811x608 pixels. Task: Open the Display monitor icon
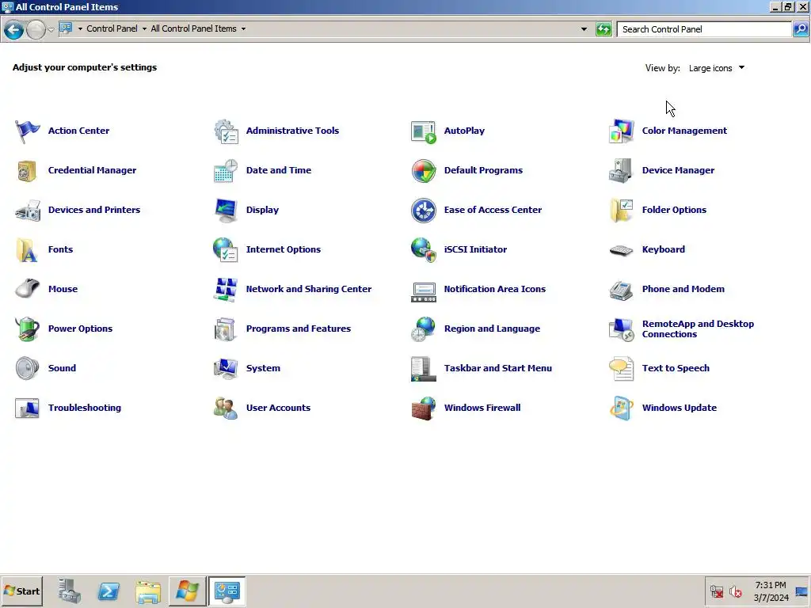[226, 211]
